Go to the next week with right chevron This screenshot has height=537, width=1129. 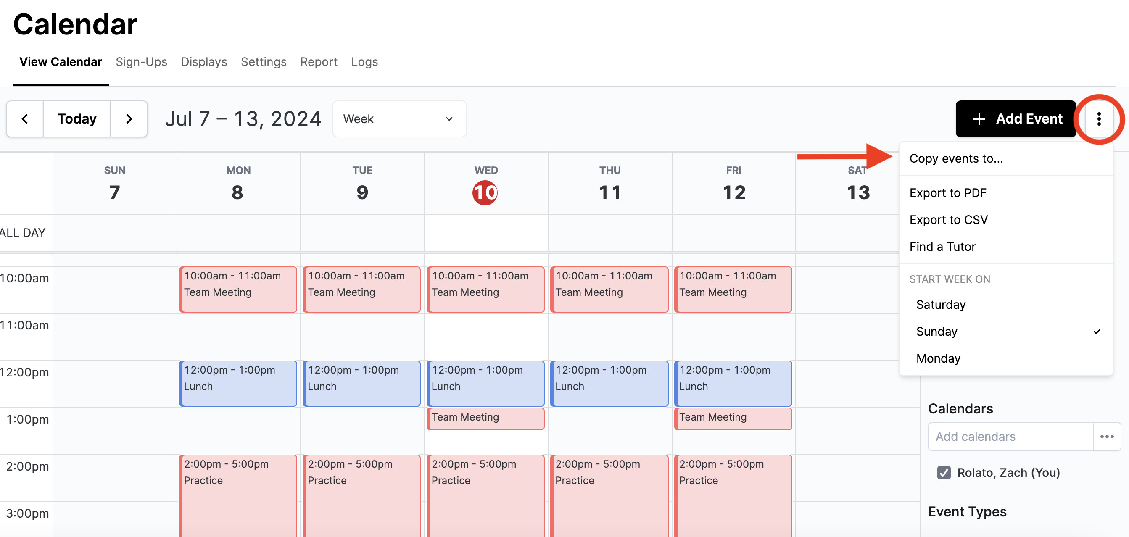(x=129, y=119)
